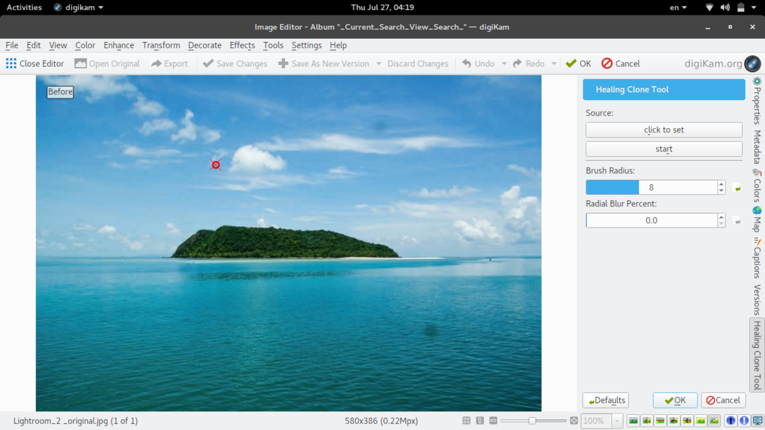Image resolution: width=765 pixels, height=430 pixels.
Task: Open the Enhance menu
Action: pyautogui.click(x=119, y=45)
